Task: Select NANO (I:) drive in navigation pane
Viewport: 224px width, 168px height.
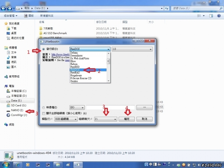Action: click(x=15, y=110)
